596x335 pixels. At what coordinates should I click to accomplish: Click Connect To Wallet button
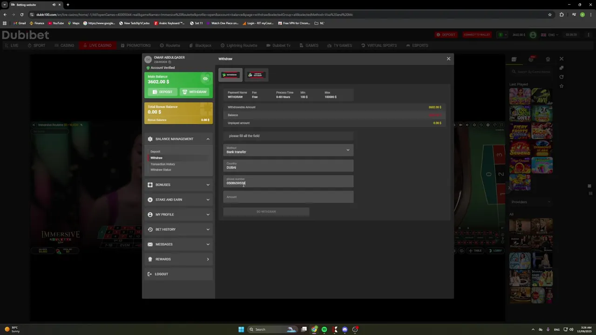pos(476,34)
